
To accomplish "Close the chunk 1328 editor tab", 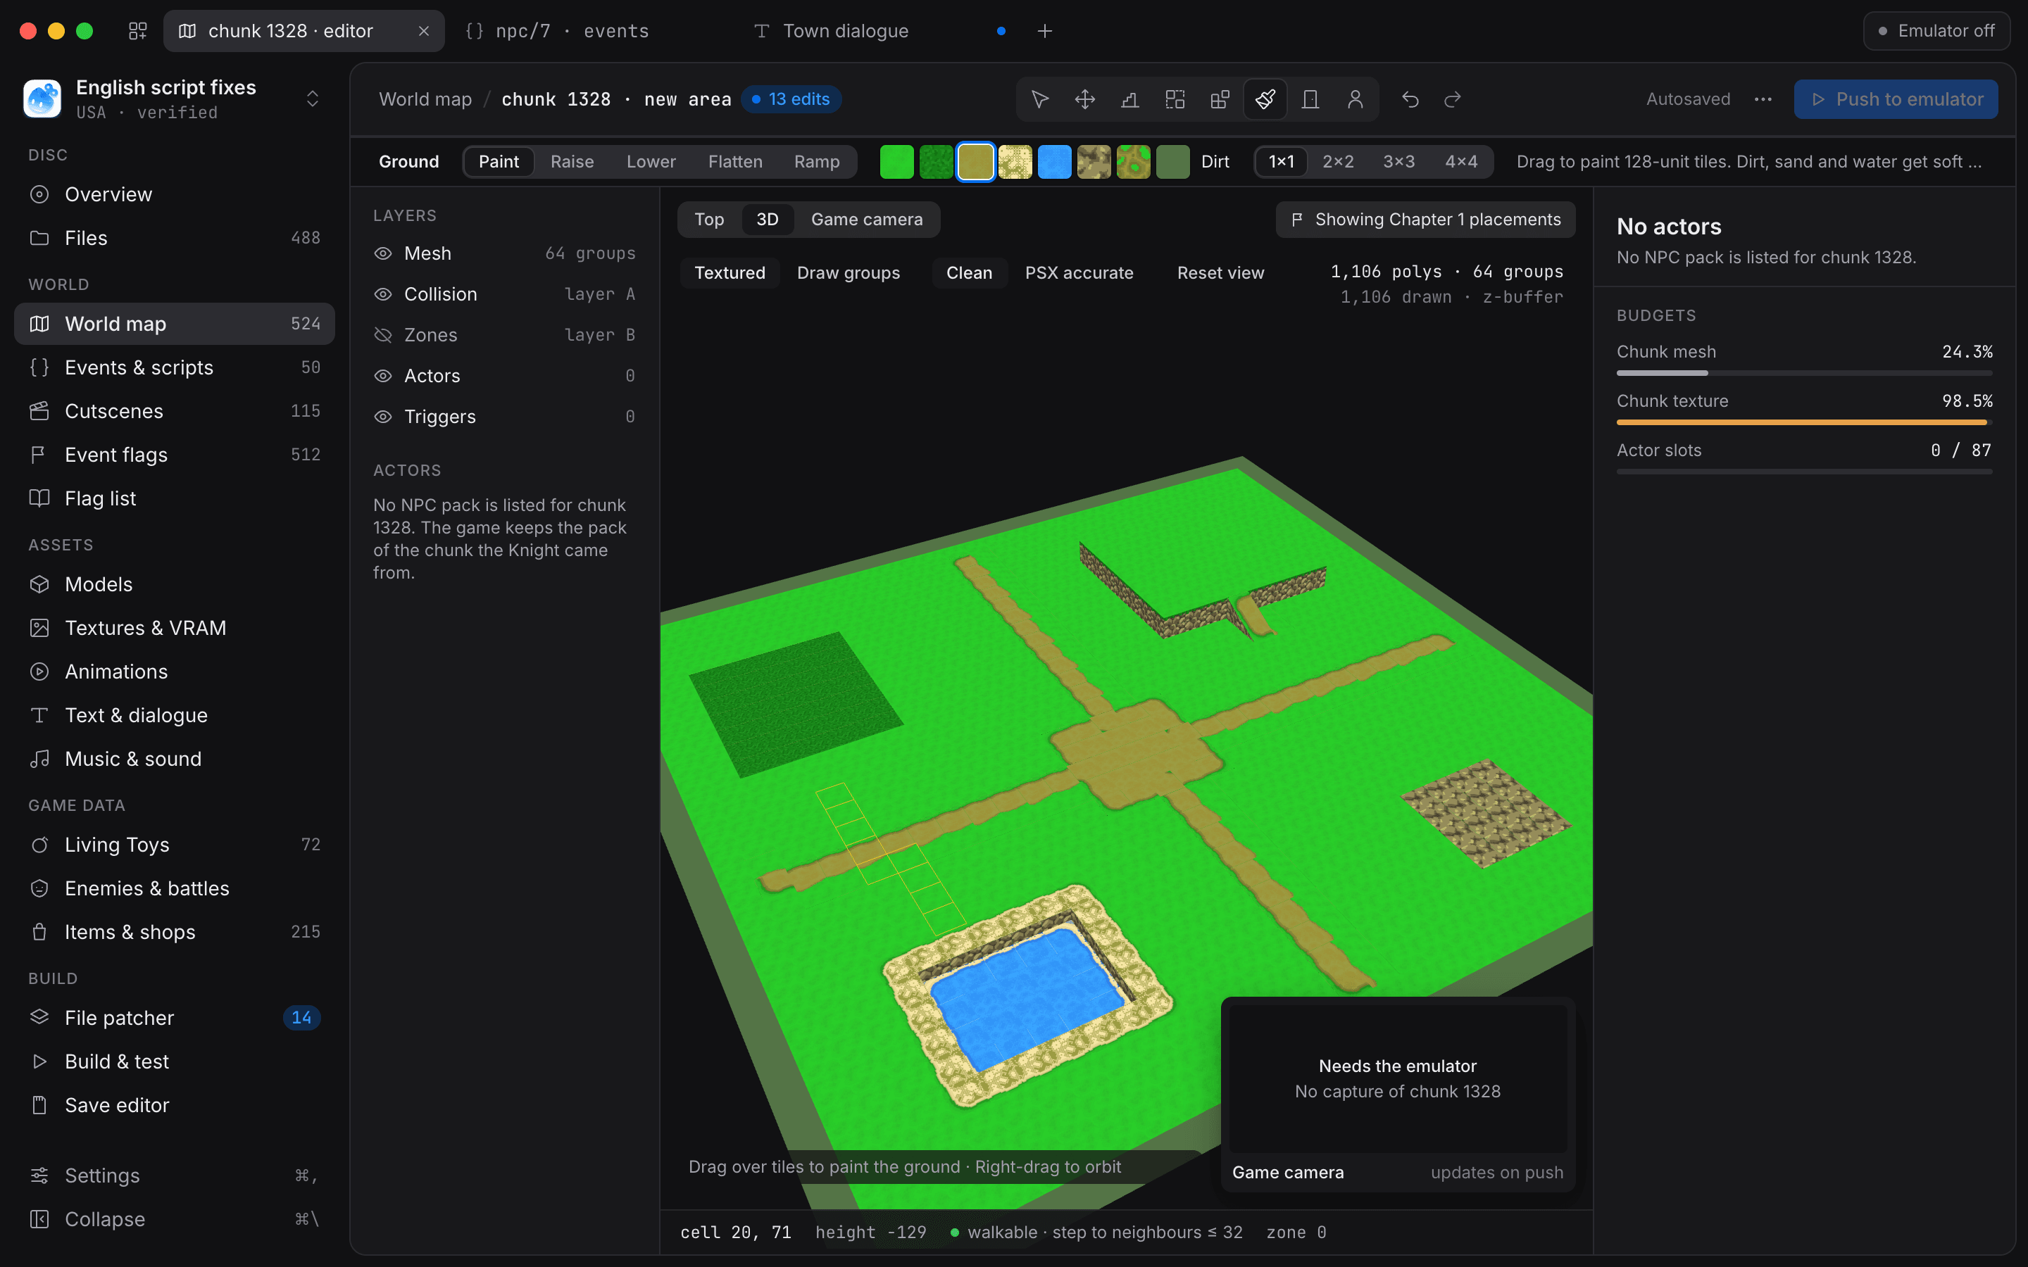I will point(424,31).
